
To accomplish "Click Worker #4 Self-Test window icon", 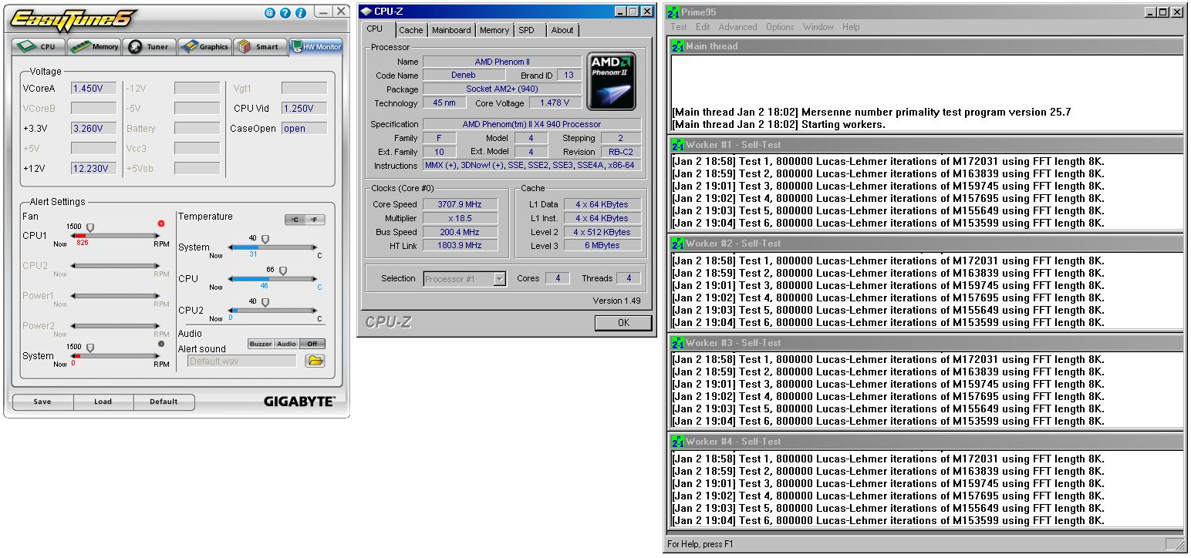I will click(x=678, y=442).
